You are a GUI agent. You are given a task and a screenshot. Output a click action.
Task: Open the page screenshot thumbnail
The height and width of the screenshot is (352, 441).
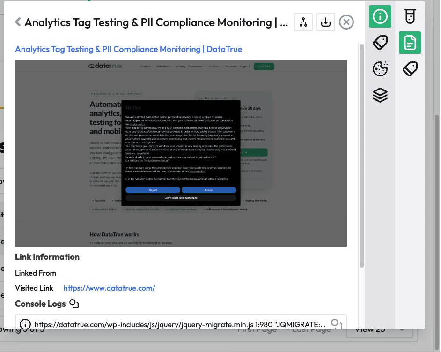[x=181, y=153]
